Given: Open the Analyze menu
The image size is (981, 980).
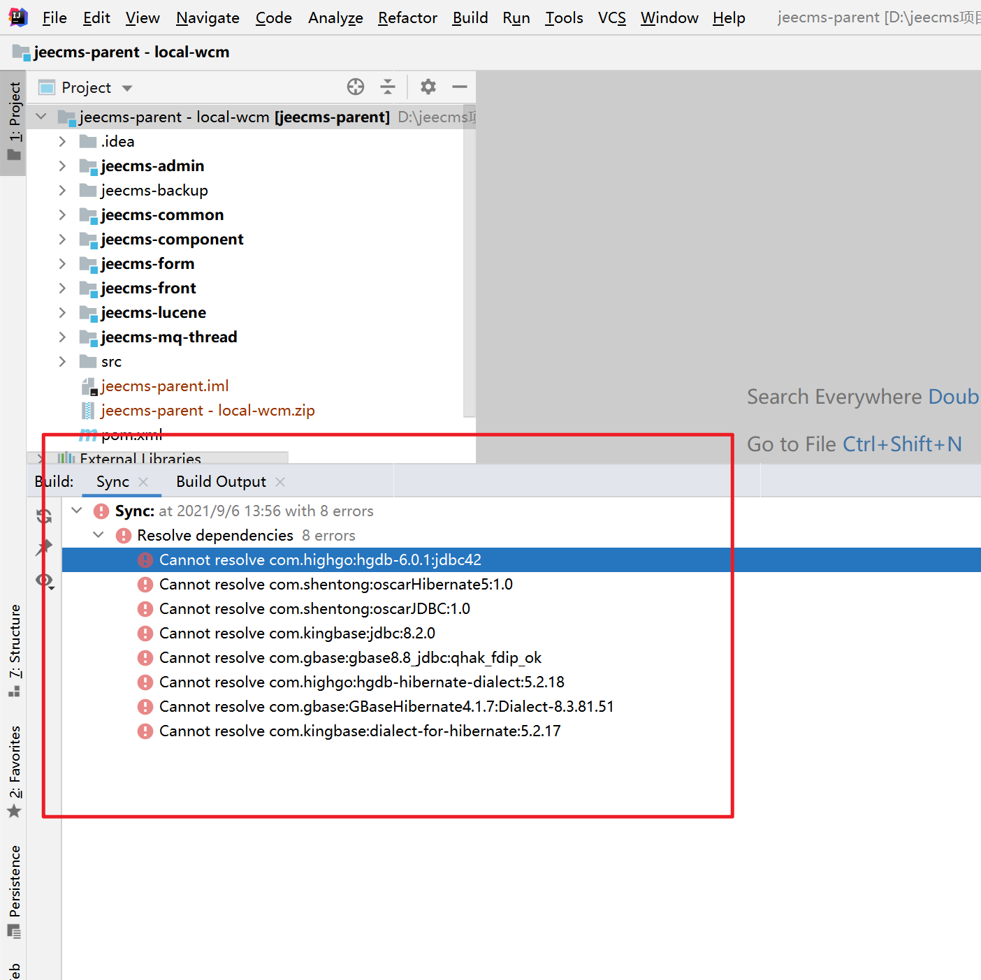Looking at the screenshot, I should (x=335, y=17).
